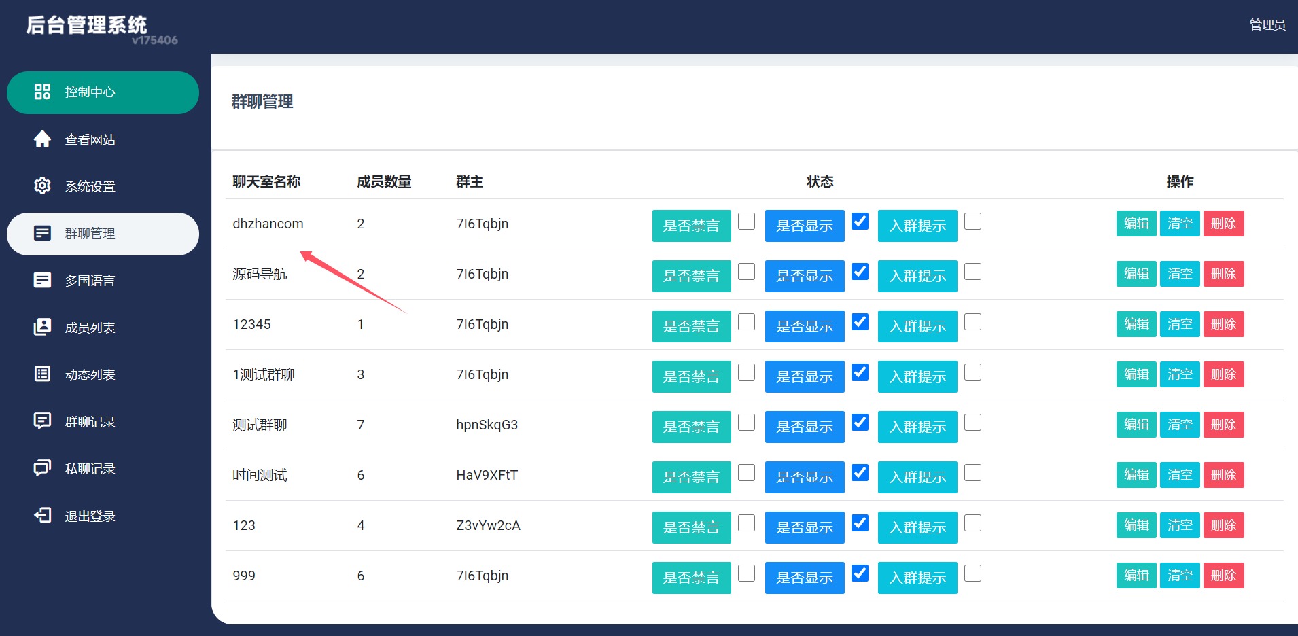Open 系统设置 via its gear icon
The width and height of the screenshot is (1298, 636).
[x=42, y=185]
